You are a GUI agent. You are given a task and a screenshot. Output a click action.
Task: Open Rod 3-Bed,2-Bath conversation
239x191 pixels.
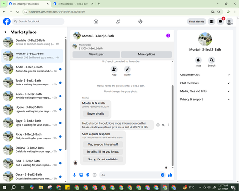click(x=32, y=163)
